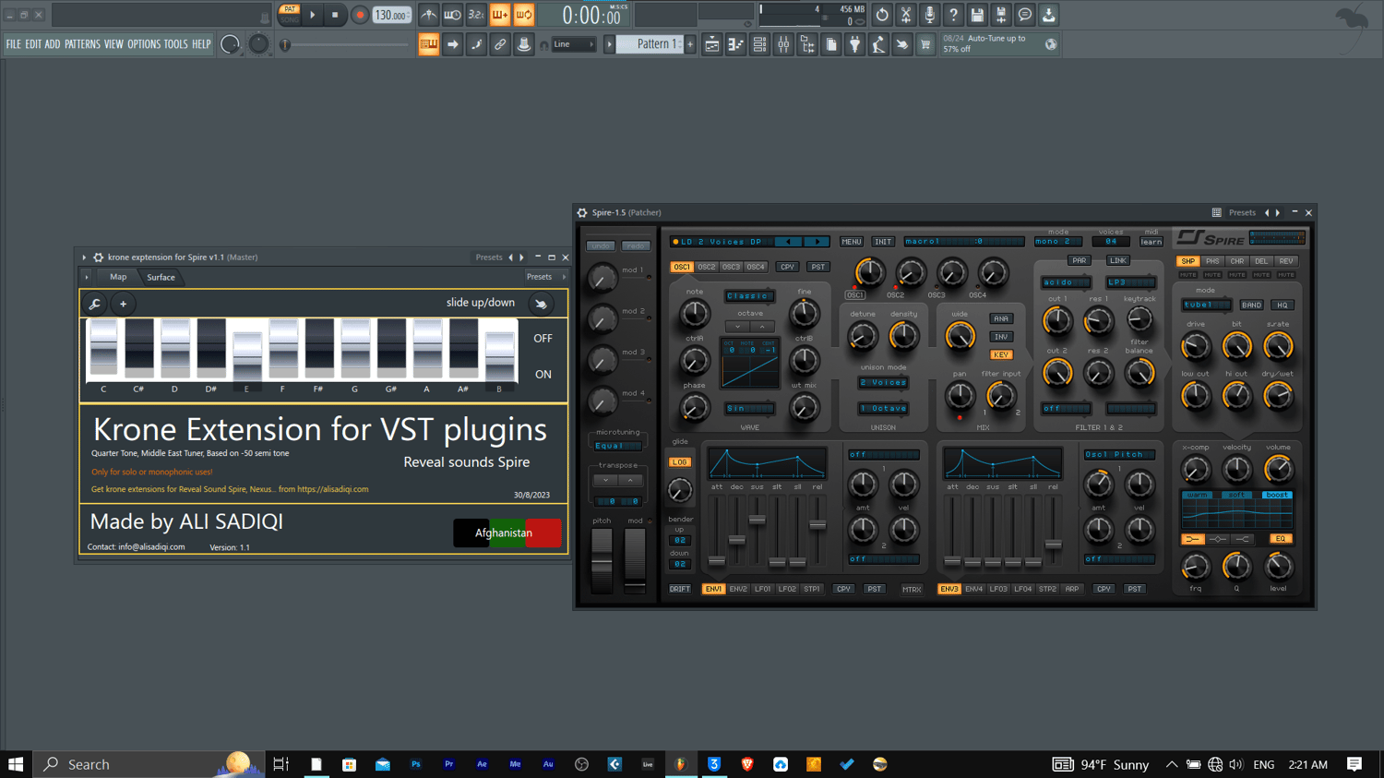The height and width of the screenshot is (778, 1384).
Task: Click the plus icon in krone surface
Action: tap(123, 304)
